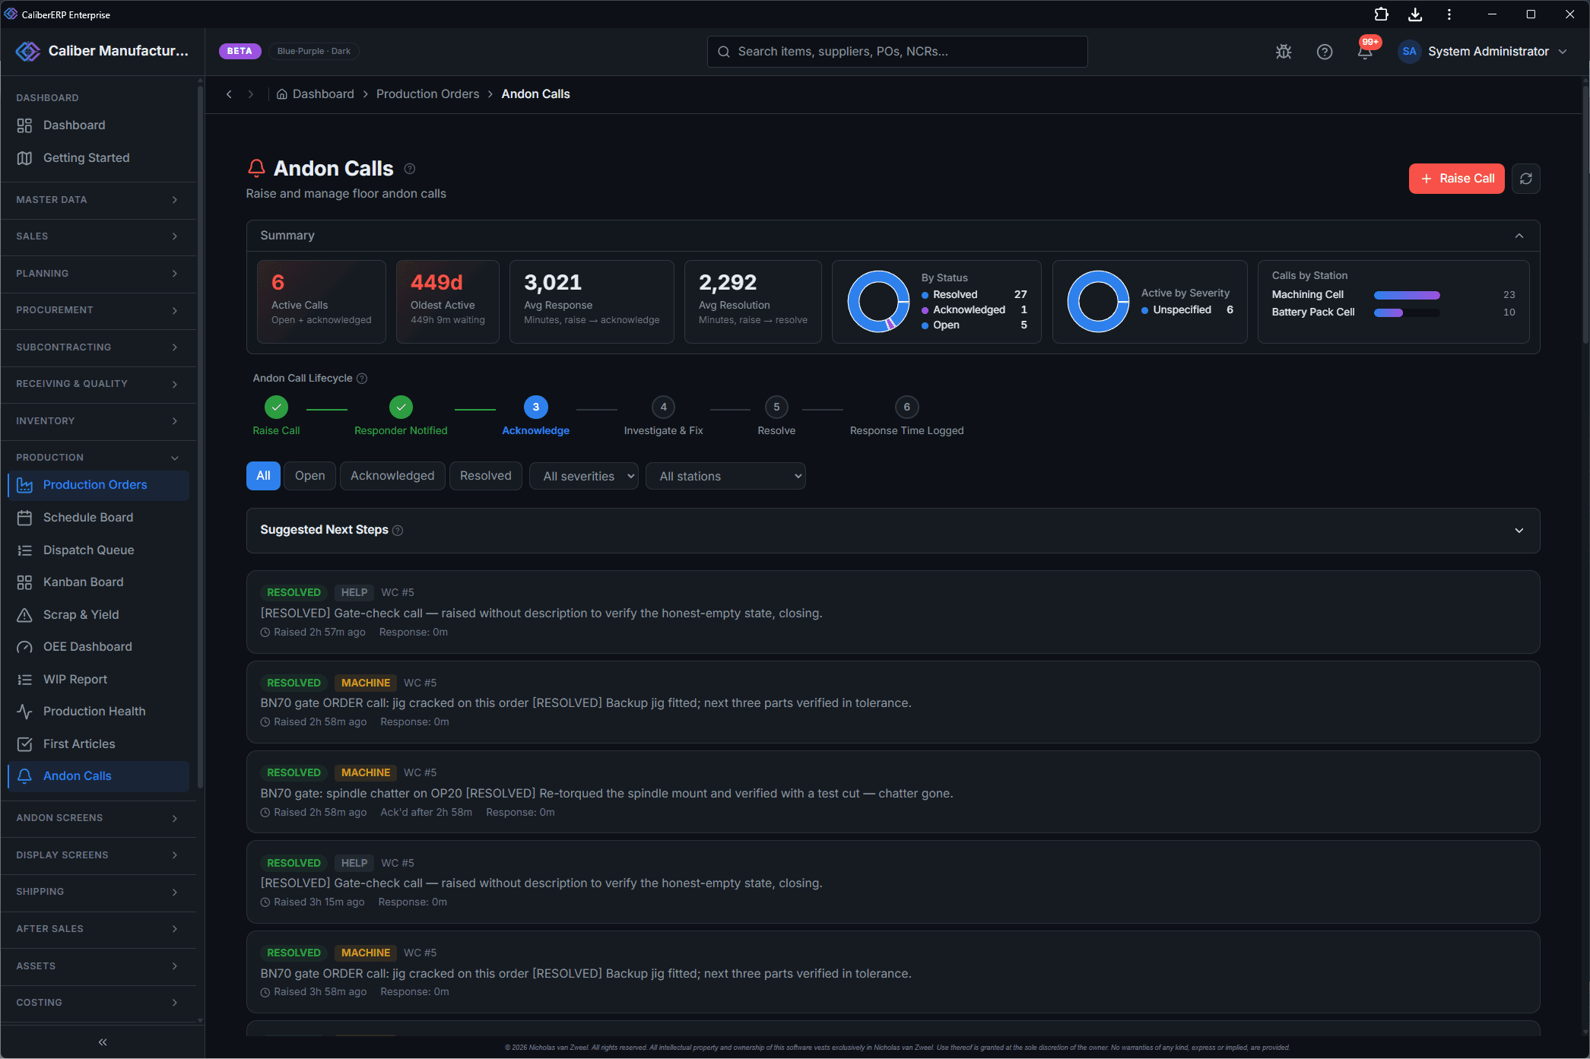Click the refresh icon beside Raise Call
This screenshot has height=1059, width=1590.
click(1525, 179)
